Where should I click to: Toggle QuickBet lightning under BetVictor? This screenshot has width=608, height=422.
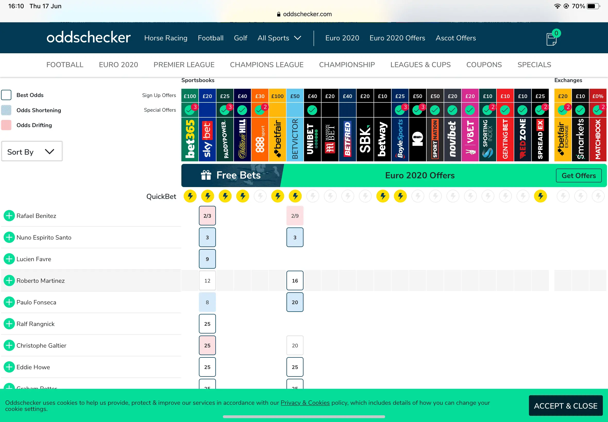pos(295,196)
